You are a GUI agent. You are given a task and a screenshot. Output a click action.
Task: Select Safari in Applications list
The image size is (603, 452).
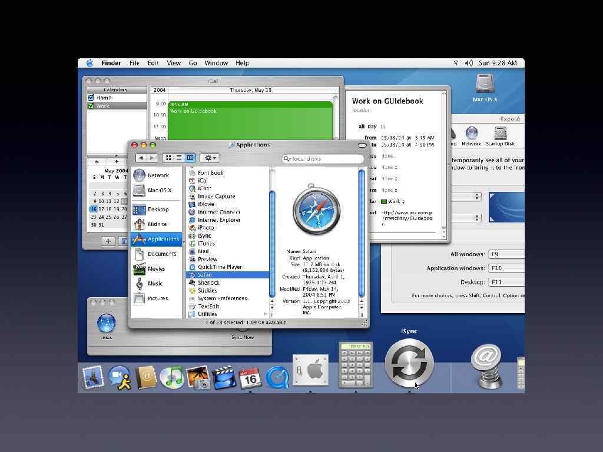pos(228,275)
